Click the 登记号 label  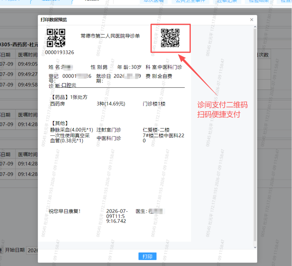click(x=53, y=78)
